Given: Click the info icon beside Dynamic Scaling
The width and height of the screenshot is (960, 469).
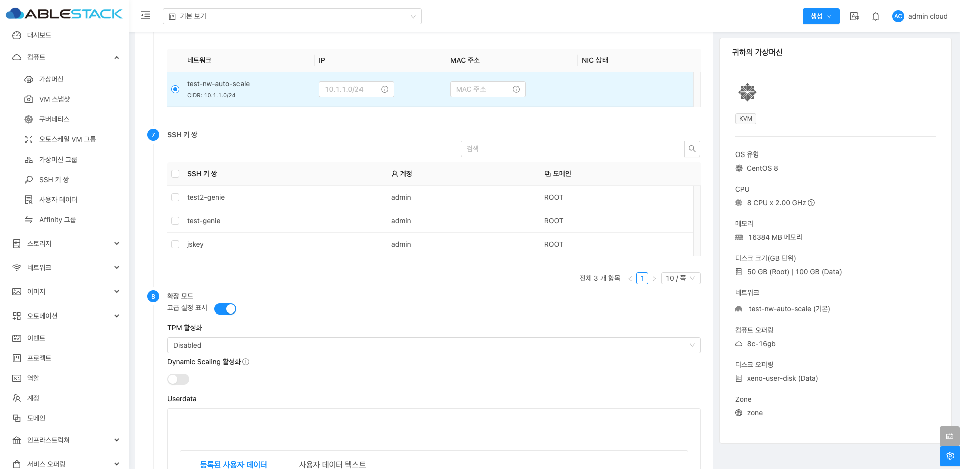Looking at the screenshot, I should tap(246, 362).
